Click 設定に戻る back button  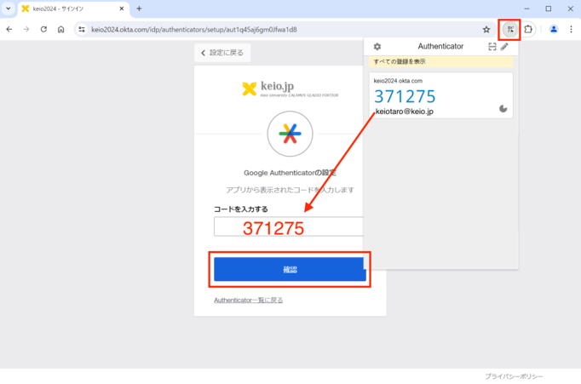coord(222,53)
